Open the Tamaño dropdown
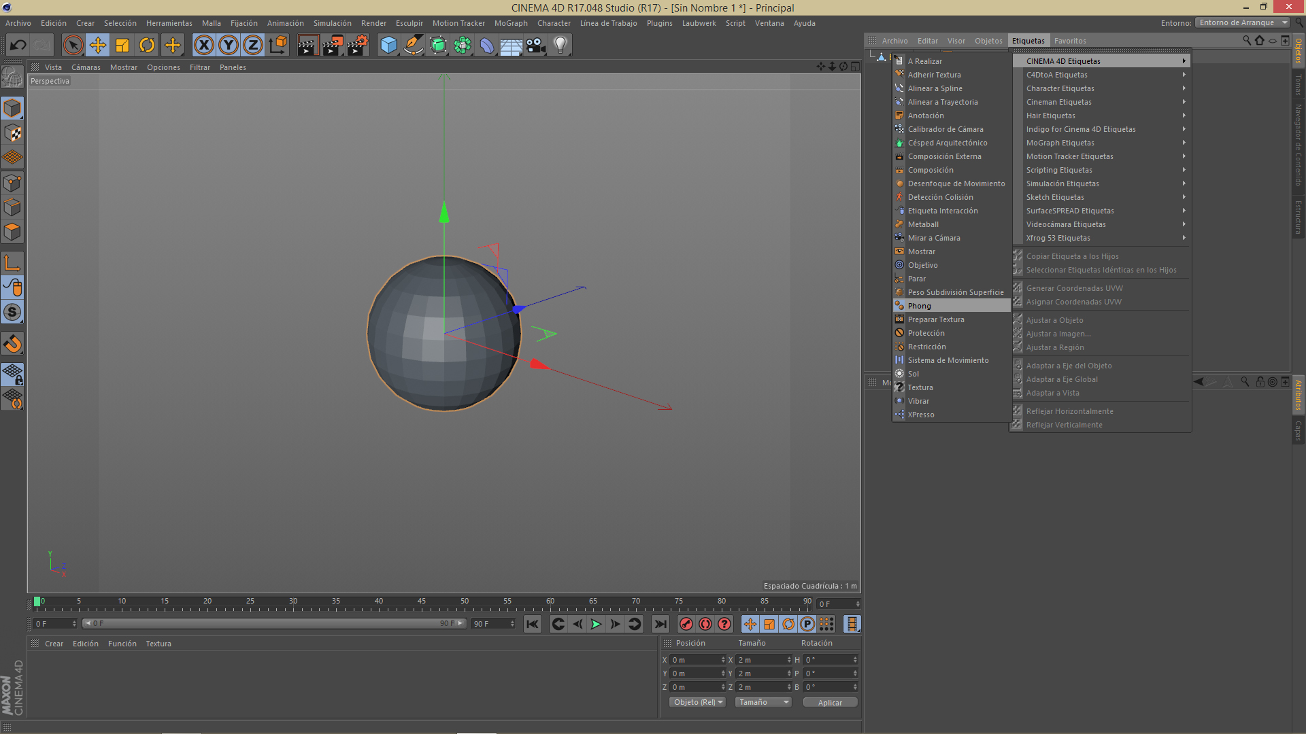 tap(763, 702)
